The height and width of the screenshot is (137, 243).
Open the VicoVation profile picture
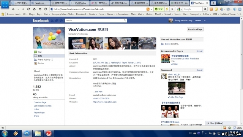tap(49, 38)
